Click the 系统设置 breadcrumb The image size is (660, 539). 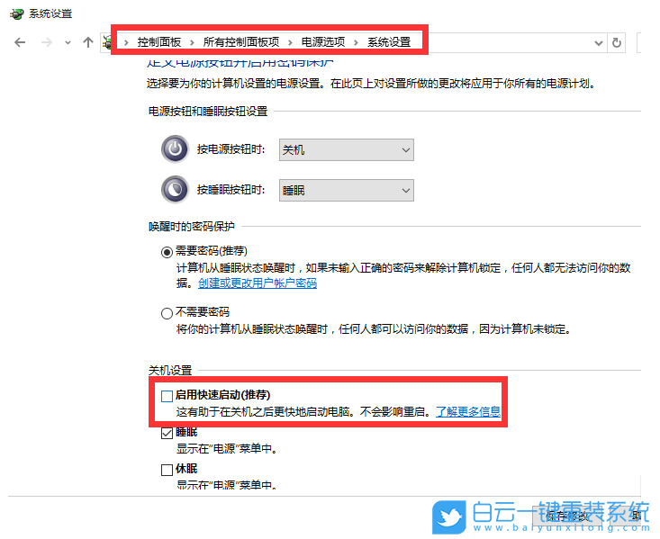click(389, 42)
